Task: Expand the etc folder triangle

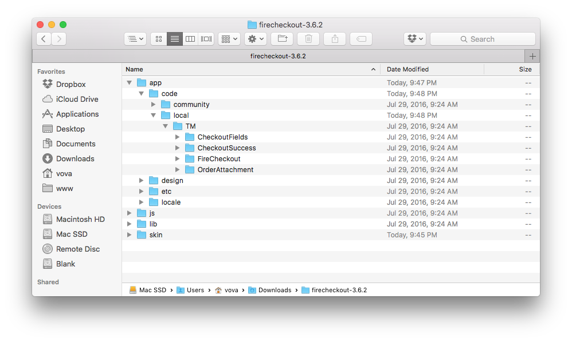Action: click(141, 192)
